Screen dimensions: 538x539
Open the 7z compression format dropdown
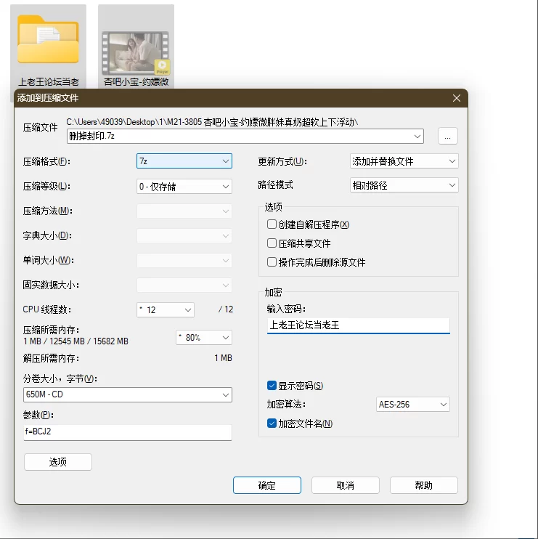184,161
